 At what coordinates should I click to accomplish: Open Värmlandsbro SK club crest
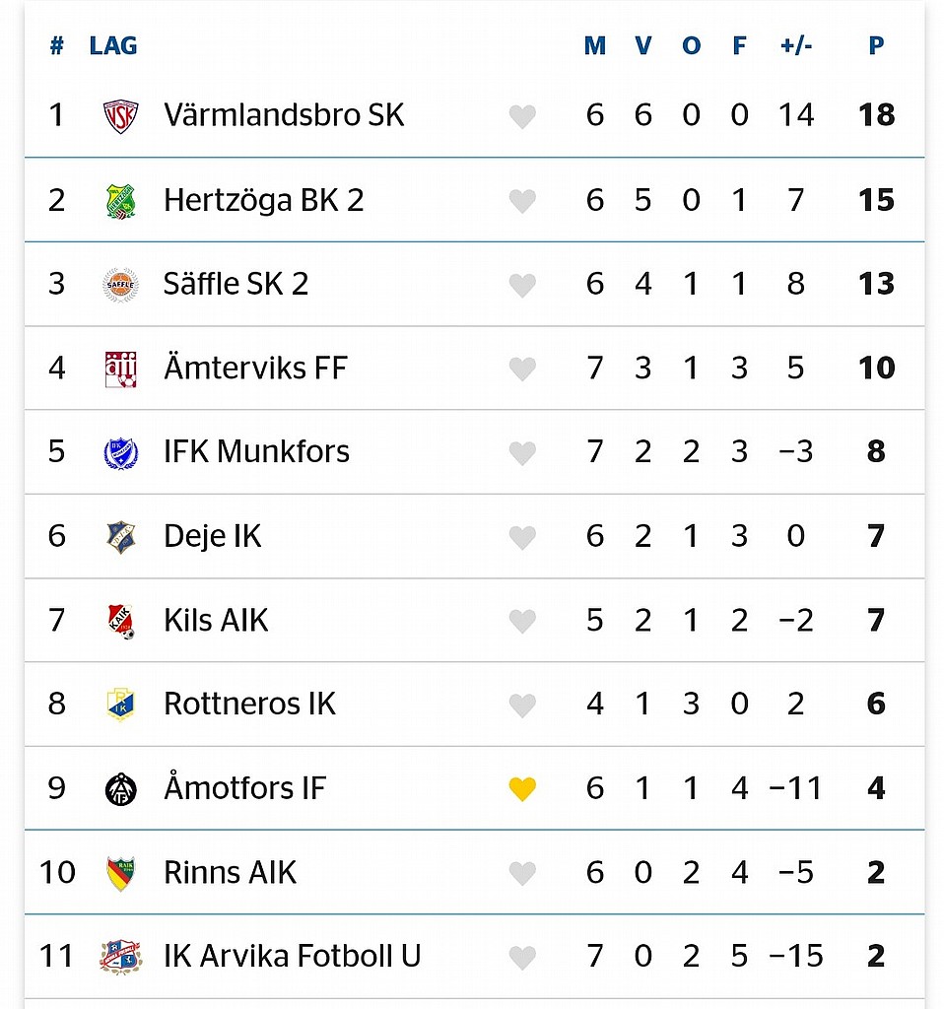coord(120,116)
